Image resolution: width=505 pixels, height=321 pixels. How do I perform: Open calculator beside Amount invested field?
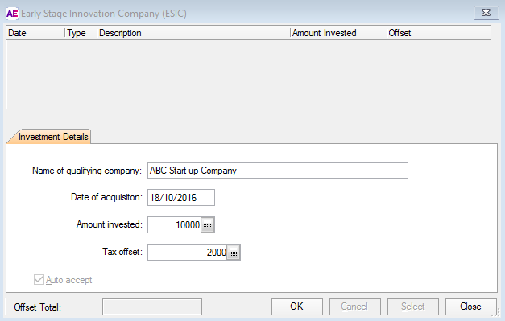[208, 225]
